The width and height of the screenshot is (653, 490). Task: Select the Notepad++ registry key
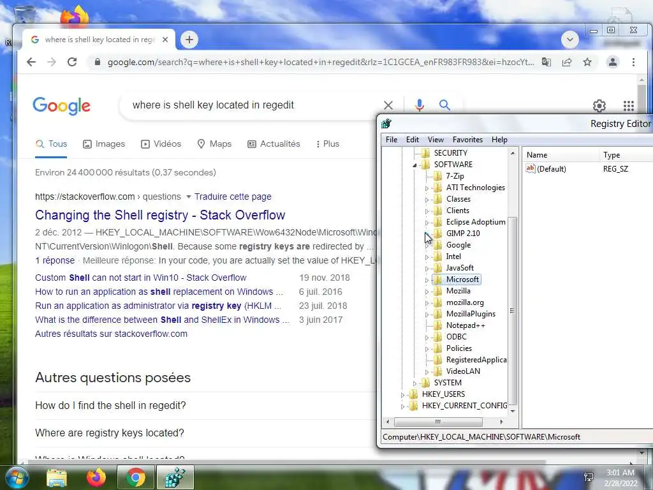pos(465,325)
